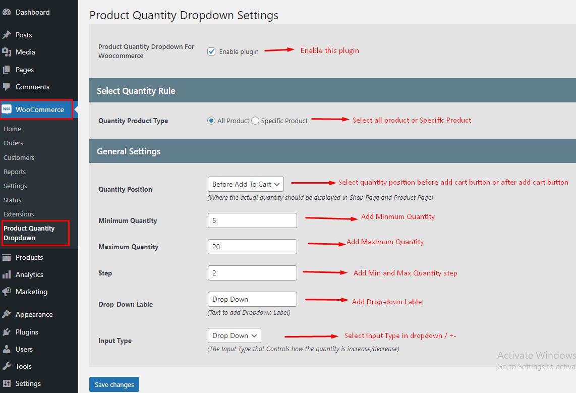The width and height of the screenshot is (576, 393).
Task: Open Plugins menu item
Action: pos(39,332)
